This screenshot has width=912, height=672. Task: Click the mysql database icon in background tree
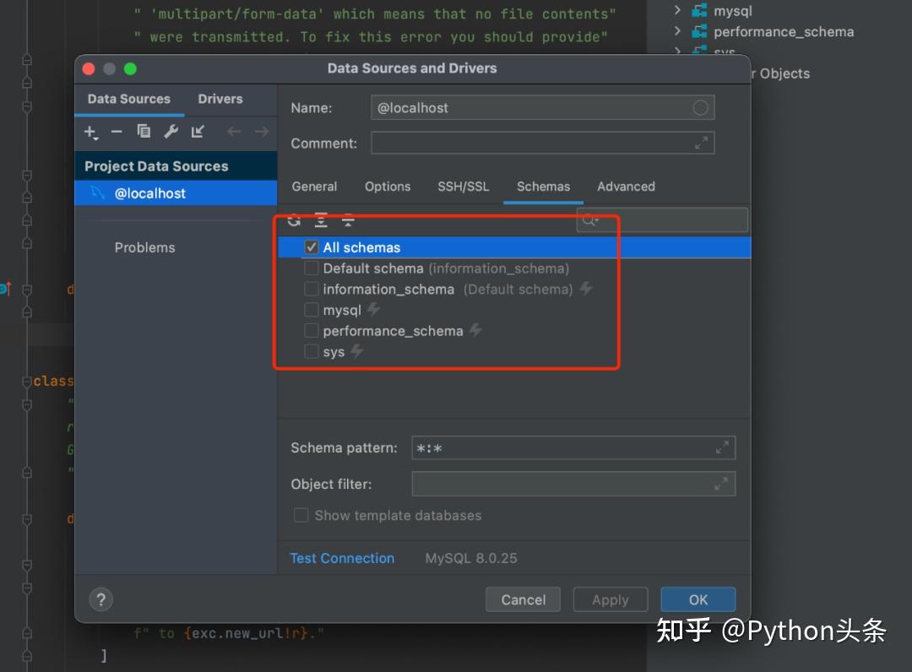tap(699, 10)
